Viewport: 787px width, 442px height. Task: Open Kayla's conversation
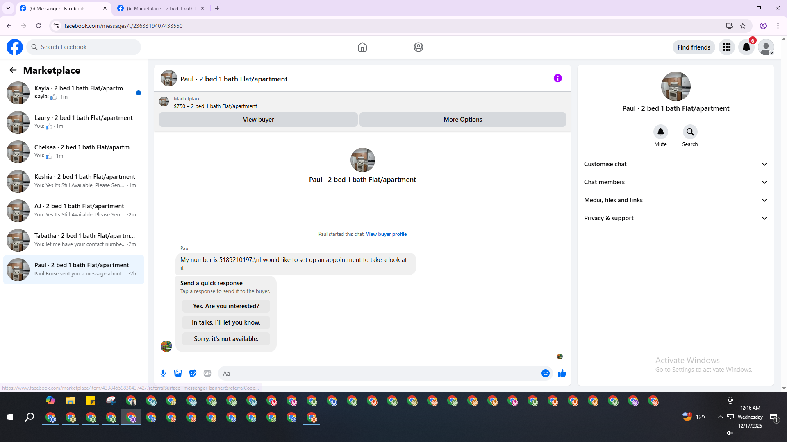[x=74, y=93]
